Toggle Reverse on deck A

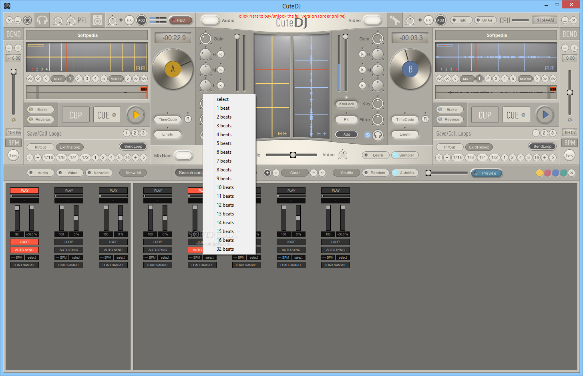click(x=41, y=119)
